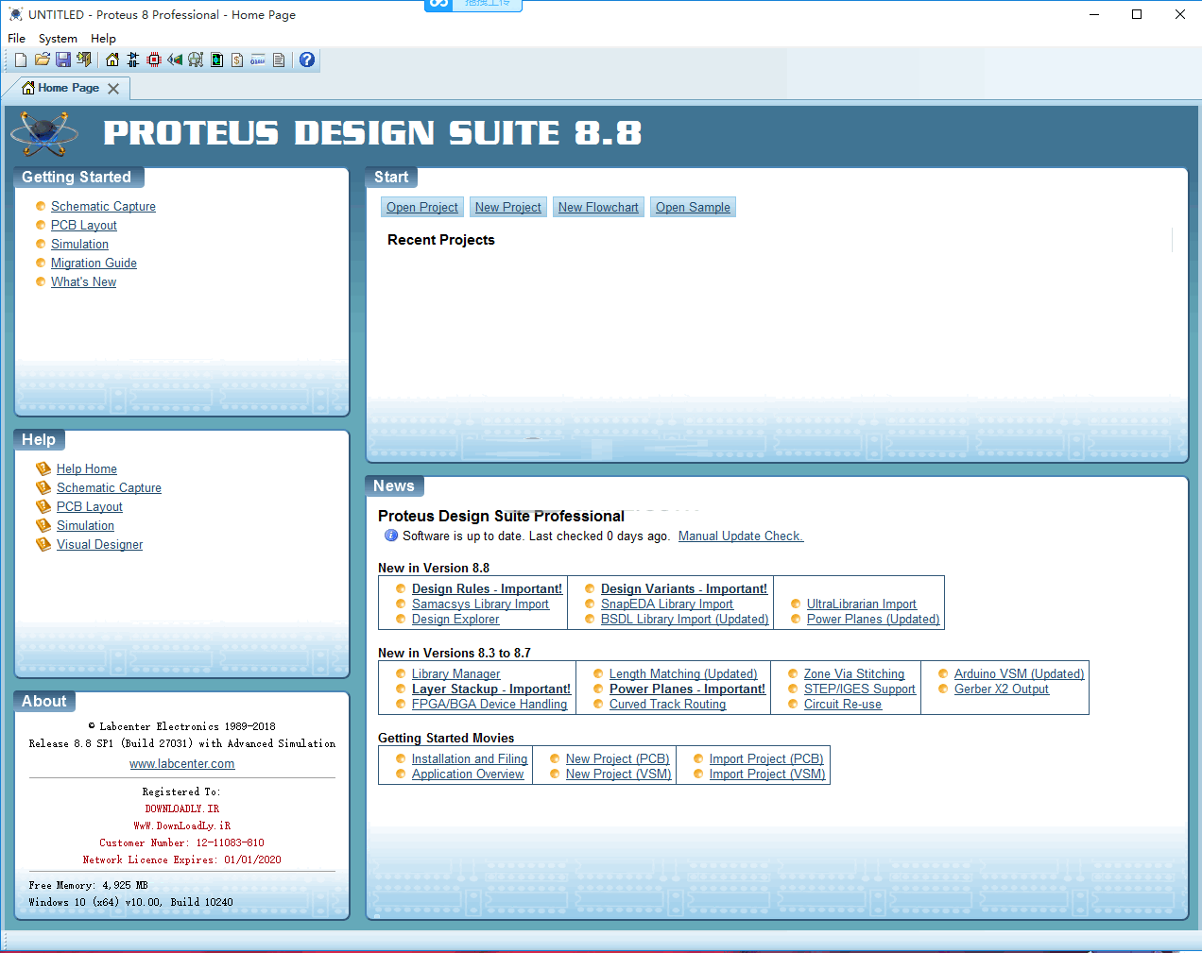Open STEP/IGES Support link
Viewport: 1202px width, 953px height.
click(x=860, y=689)
